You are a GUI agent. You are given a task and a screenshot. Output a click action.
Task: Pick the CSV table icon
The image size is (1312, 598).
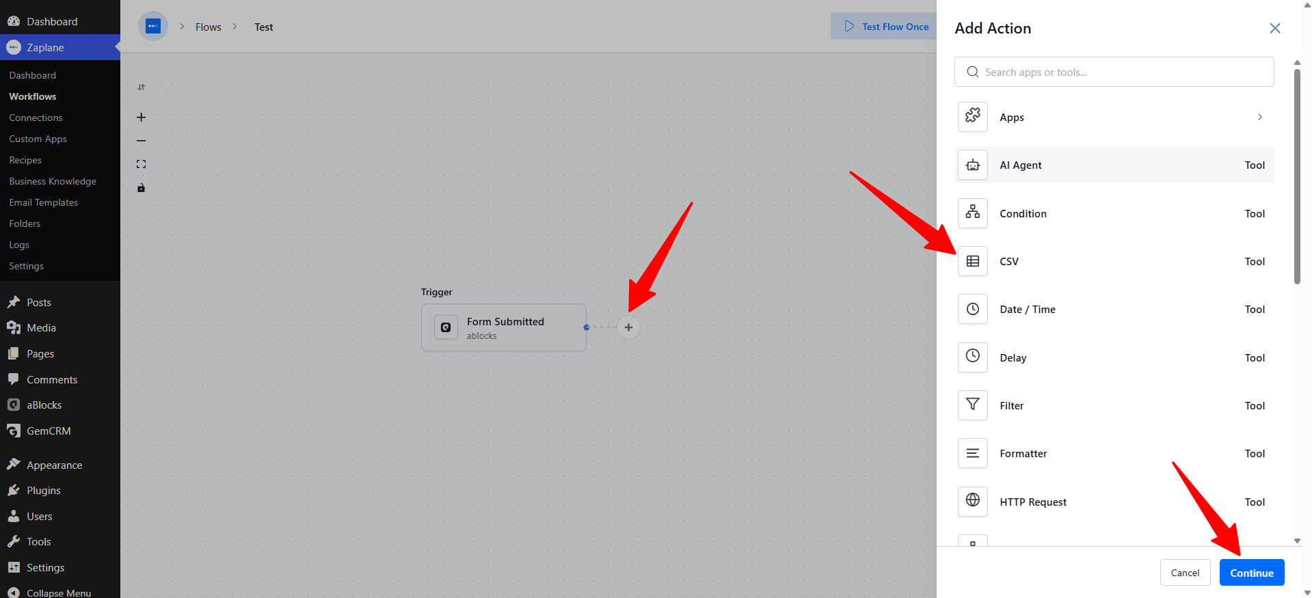(972, 261)
